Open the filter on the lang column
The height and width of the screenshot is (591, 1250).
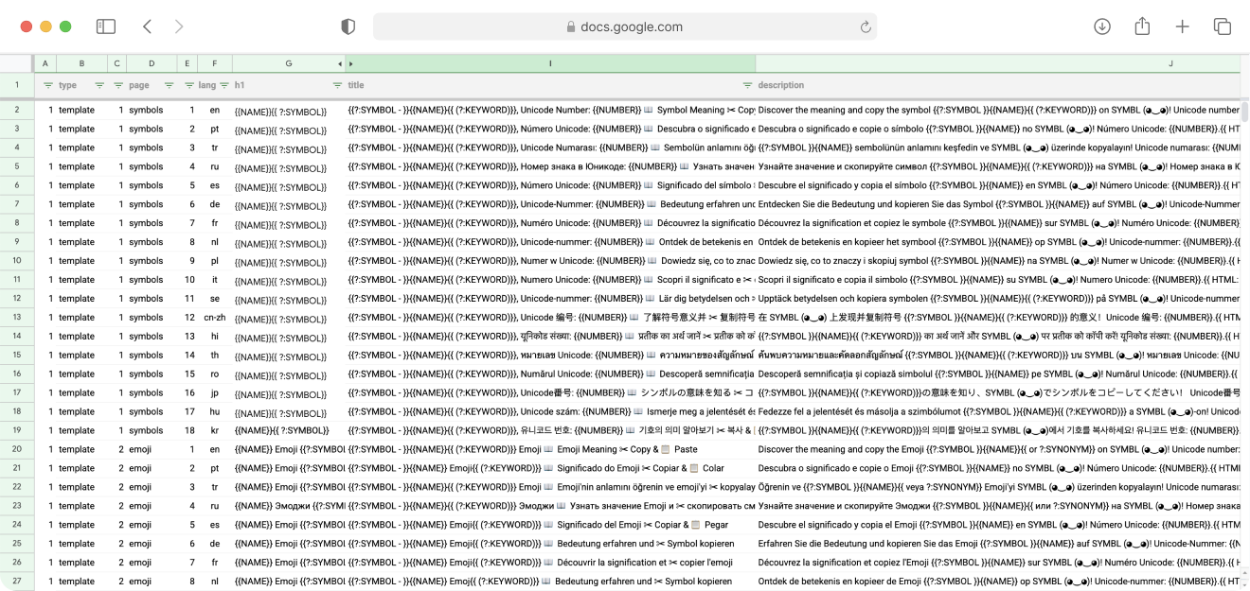click(189, 85)
